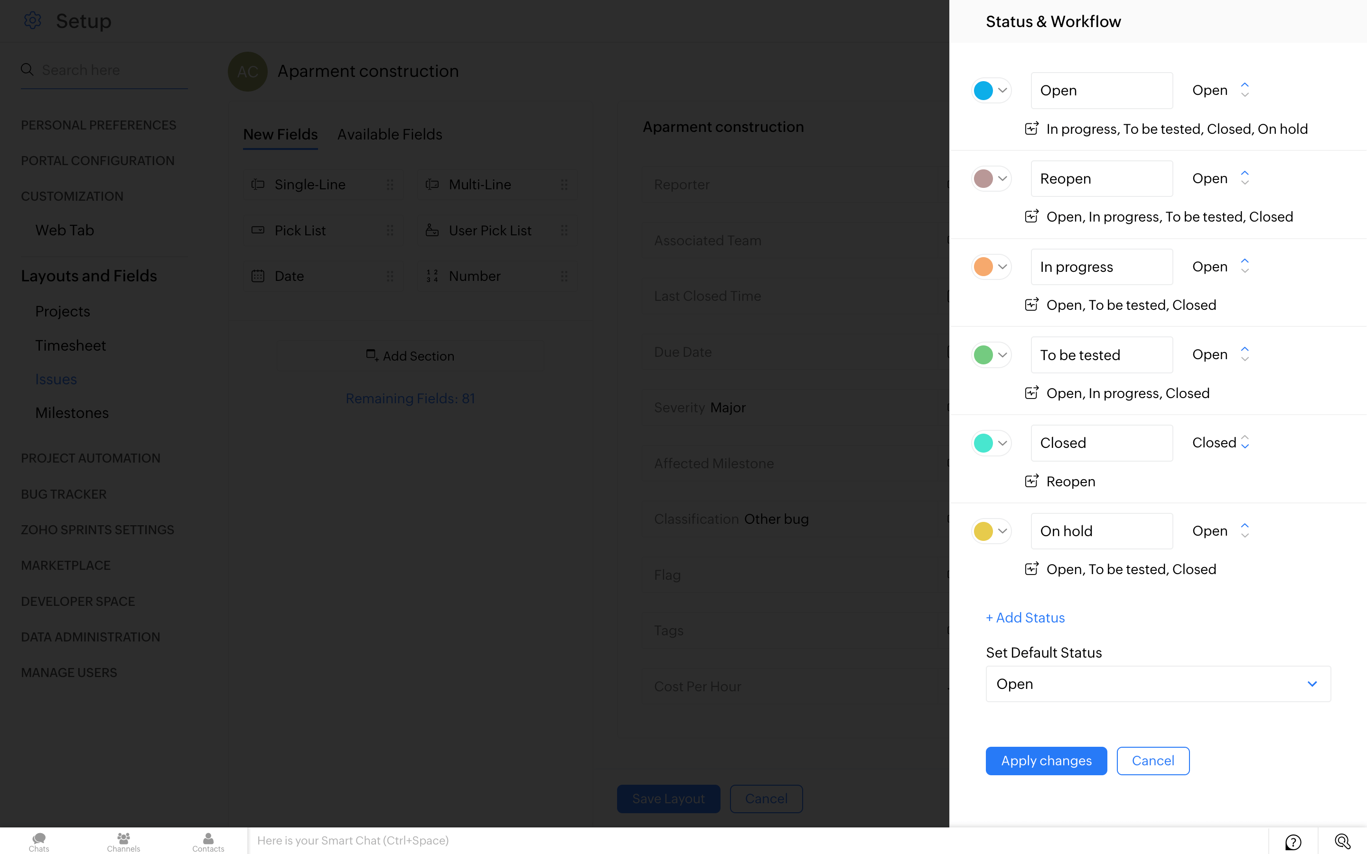This screenshot has height=854, width=1367.
Task: Click the + Add Status link
Action: click(1025, 617)
